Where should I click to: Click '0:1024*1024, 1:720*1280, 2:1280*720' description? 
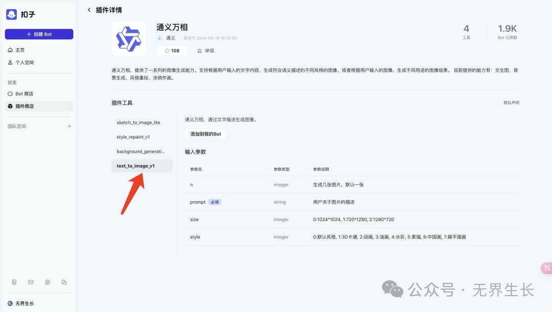point(354,220)
